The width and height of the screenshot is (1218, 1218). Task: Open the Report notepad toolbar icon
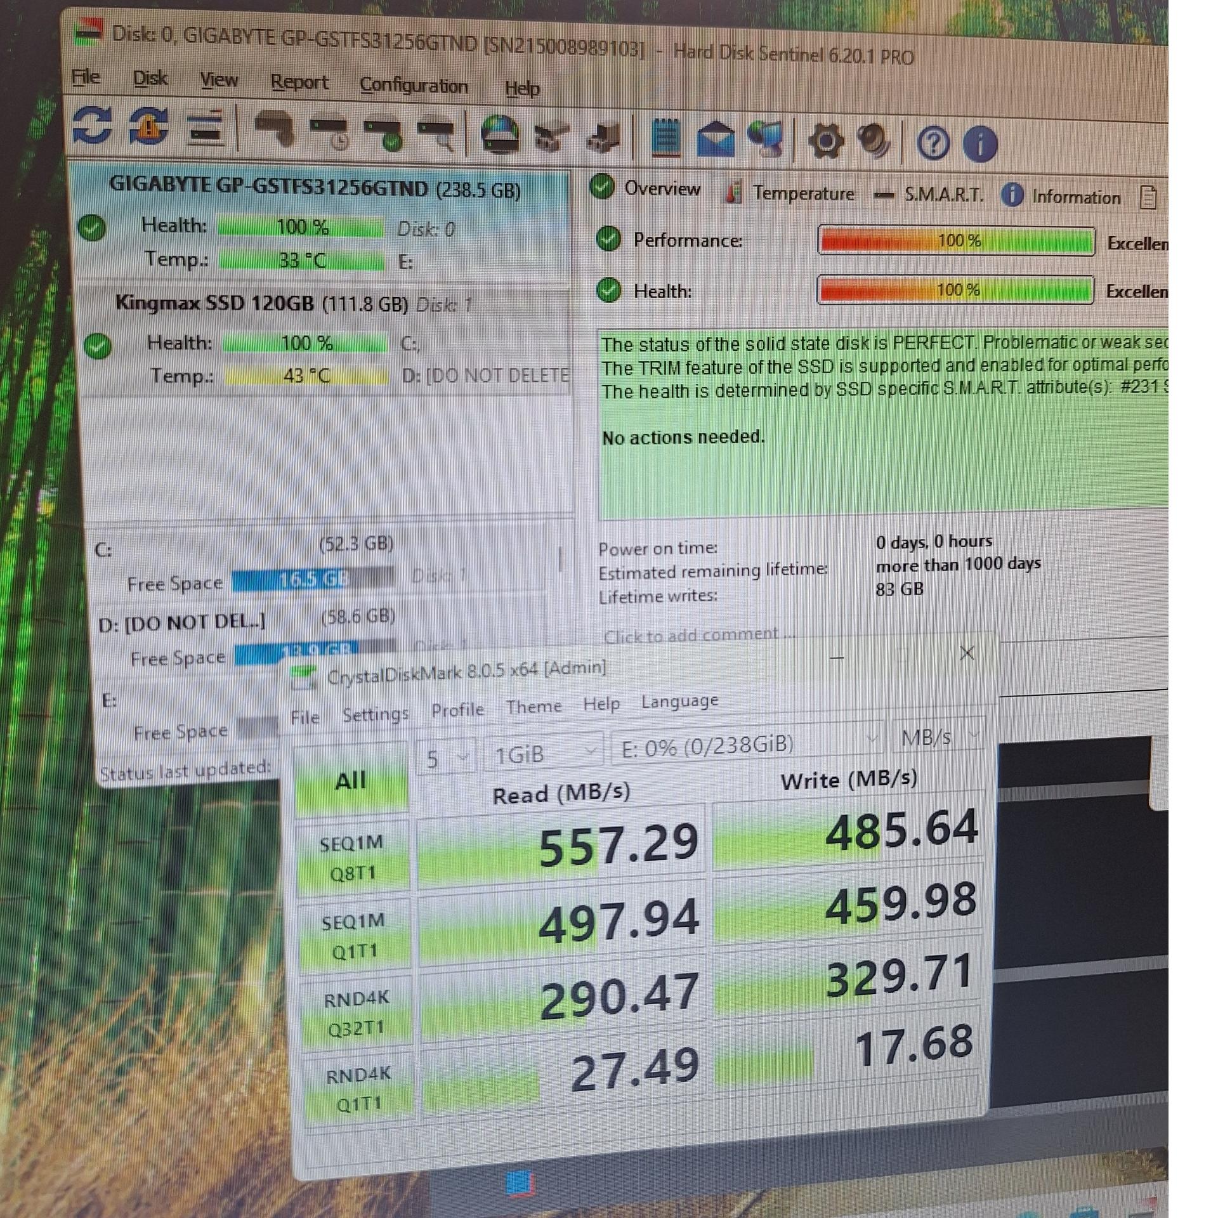pos(665,137)
